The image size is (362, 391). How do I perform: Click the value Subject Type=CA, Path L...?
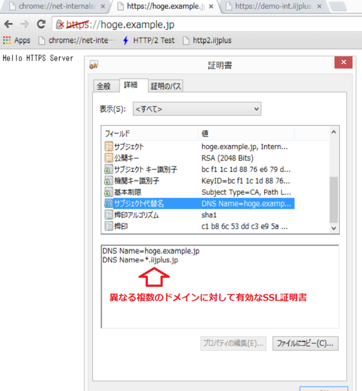coord(246,192)
